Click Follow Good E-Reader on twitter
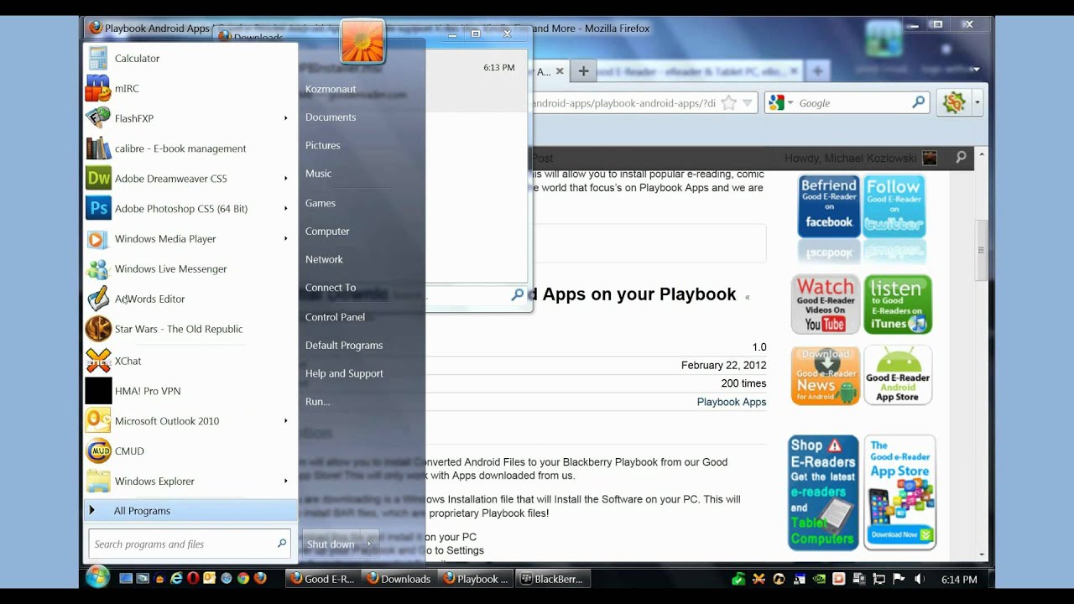1074x604 pixels. (894, 206)
